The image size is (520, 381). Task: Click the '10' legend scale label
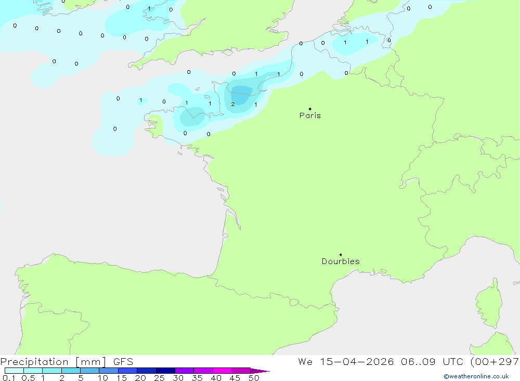103,378
